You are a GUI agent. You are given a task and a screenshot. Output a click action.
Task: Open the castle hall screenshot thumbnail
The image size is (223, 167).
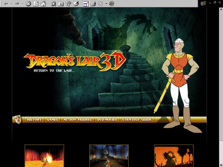tap(109, 155)
